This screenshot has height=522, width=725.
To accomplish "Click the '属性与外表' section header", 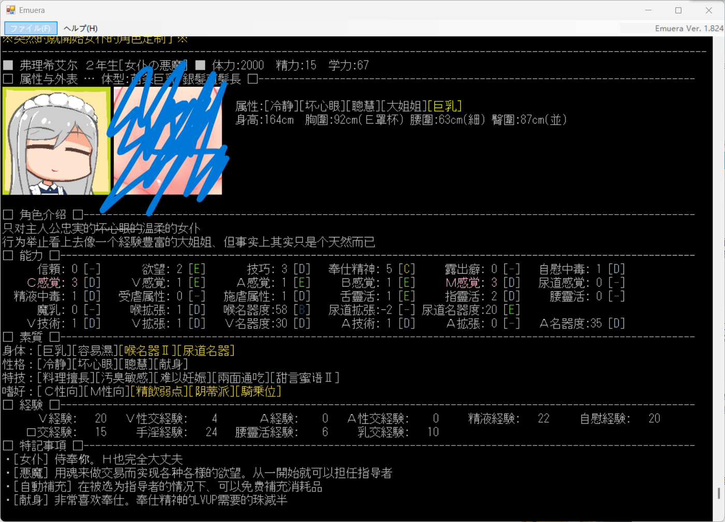I will coord(49,79).
